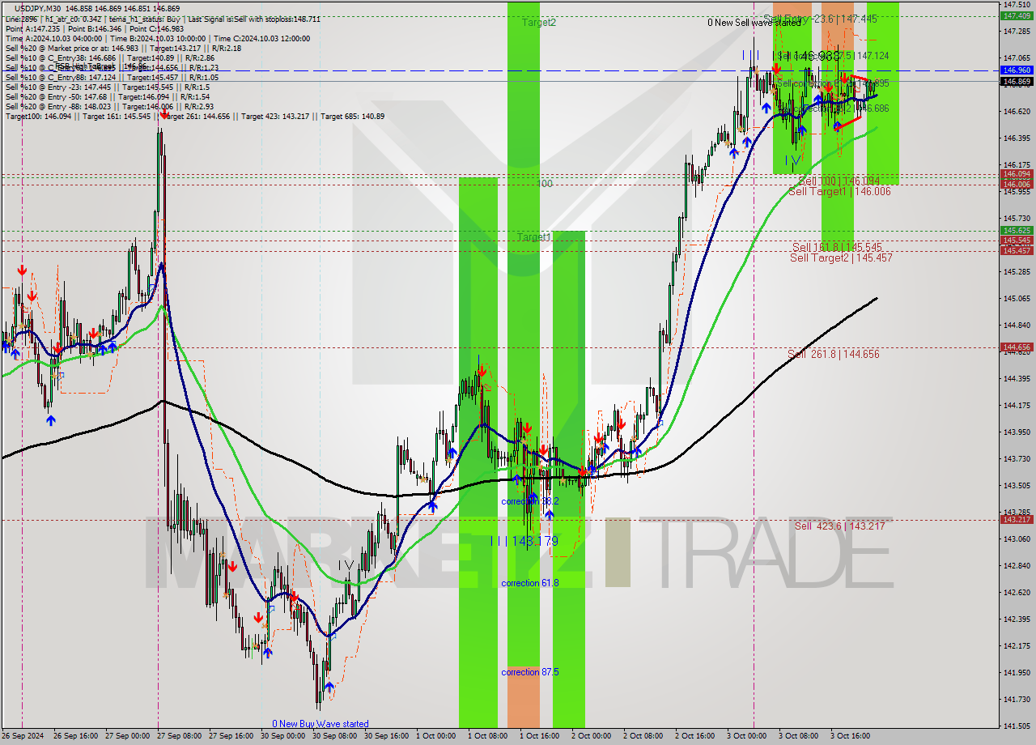1036x745 pixels.
Task: Click the red 146.094 price tag on axis
Action: click(x=1017, y=174)
